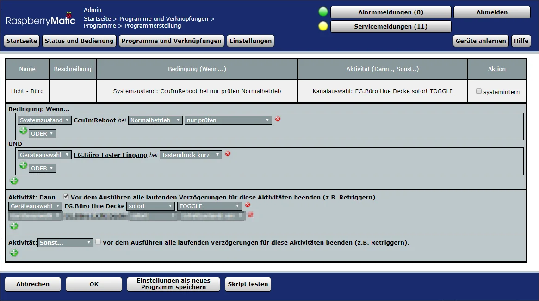Viewport: 539px width, 301px height.
Task: Open the nur prüfen dropdown
Action: pyautogui.click(x=228, y=120)
